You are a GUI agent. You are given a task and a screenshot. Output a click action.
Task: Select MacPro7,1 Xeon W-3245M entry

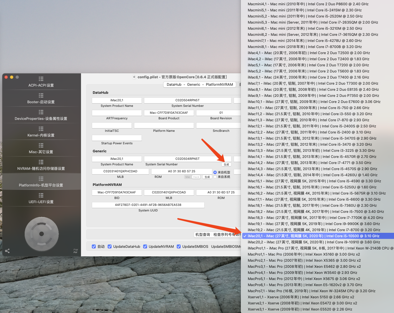[317, 291]
